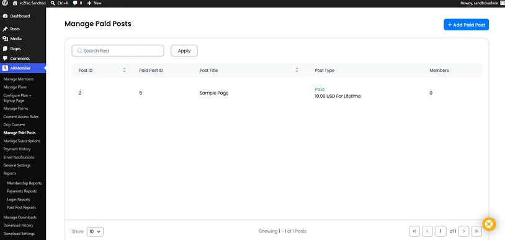The width and height of the screenshot is (505, 240).
Task: Open Manage Plans menu item
Action: pos(15,87)
